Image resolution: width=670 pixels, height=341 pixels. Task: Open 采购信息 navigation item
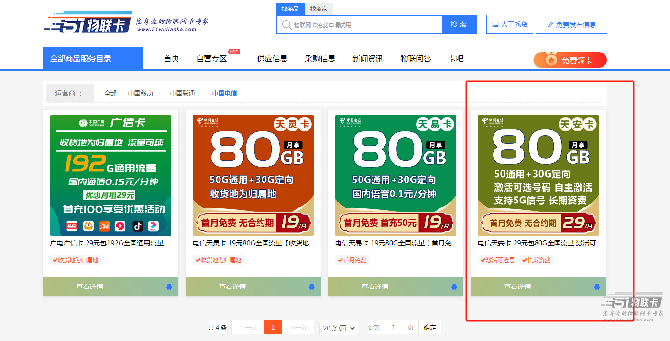[320, 59]
